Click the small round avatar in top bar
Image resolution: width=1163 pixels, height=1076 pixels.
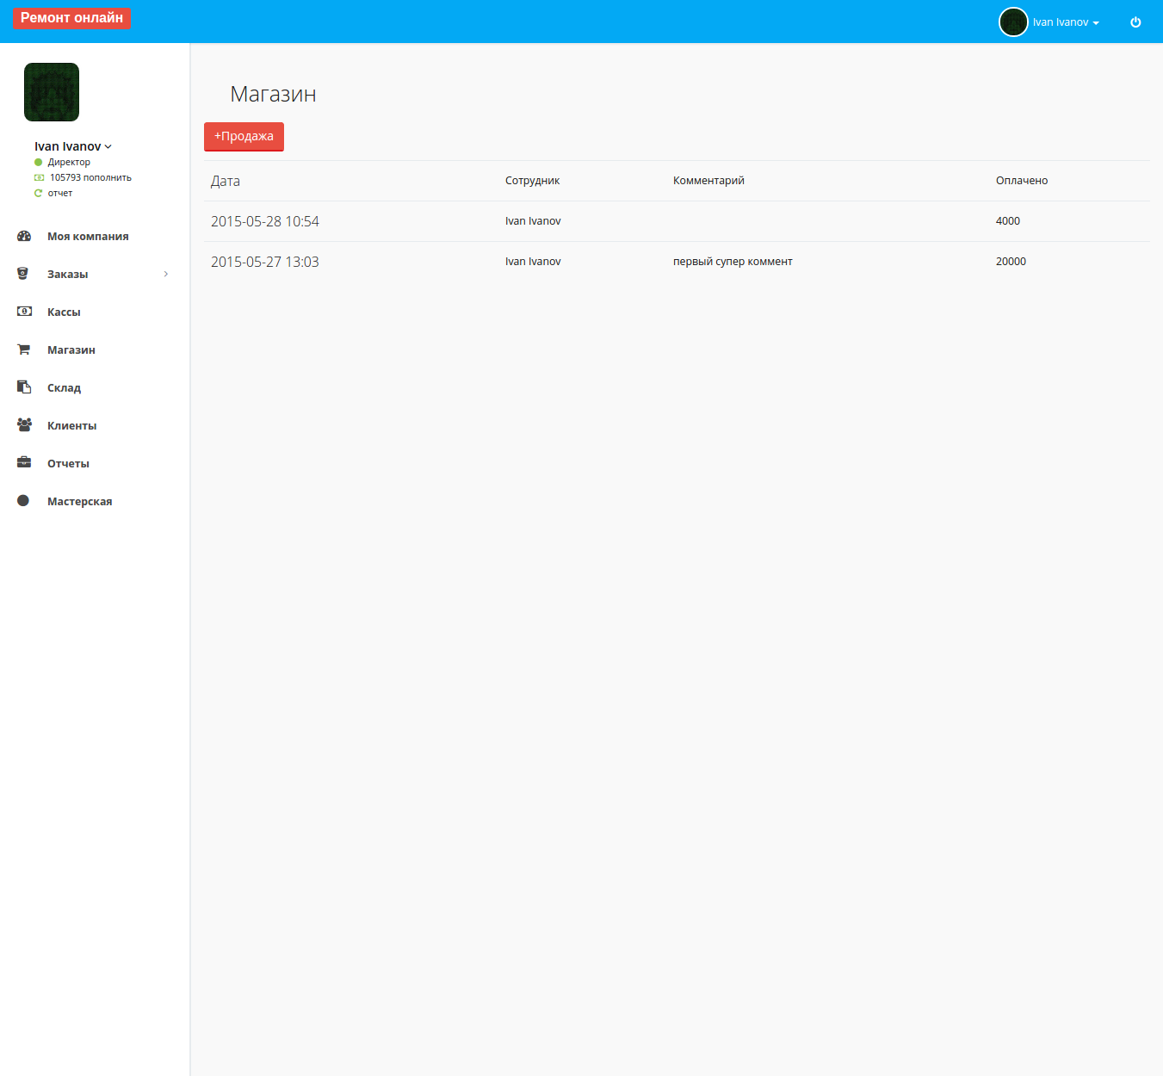(1013, 22)
